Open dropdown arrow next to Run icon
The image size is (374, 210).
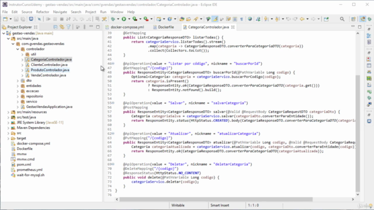[129, 19]
